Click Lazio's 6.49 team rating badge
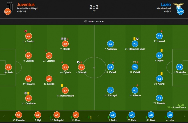The height and width of the screenshot is (123, 188). pos(180,12)
